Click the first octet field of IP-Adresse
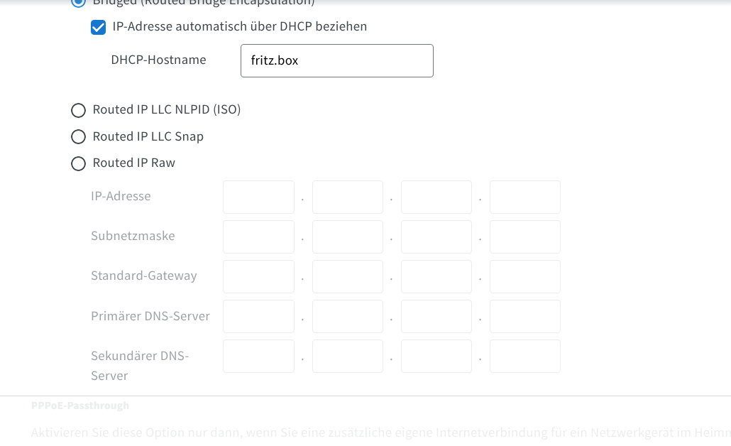 coord(258,197)
